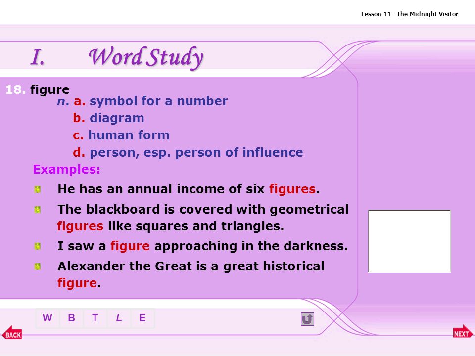Click red 'figures' before 'like squares'
This screenshot has width=475, height=356.
pyautogui.click(x=80, y=226)
